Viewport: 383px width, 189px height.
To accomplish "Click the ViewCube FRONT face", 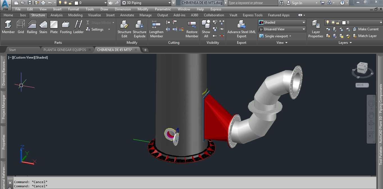I will [x=361, y=69].
